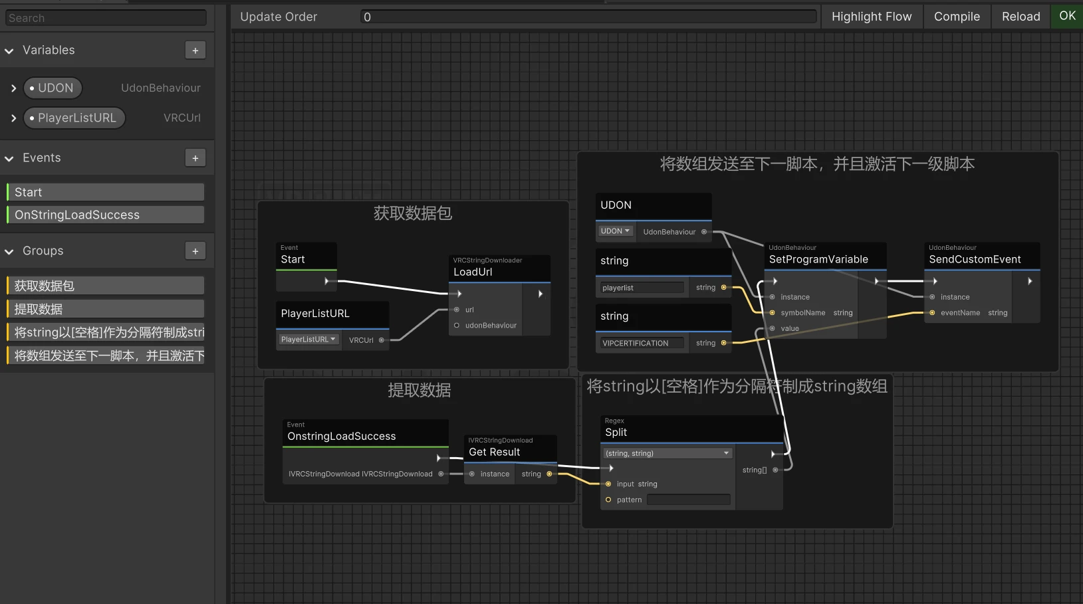
Task: Click udonBehaviour input port on LoadUrl
Action: pos(457,326)
